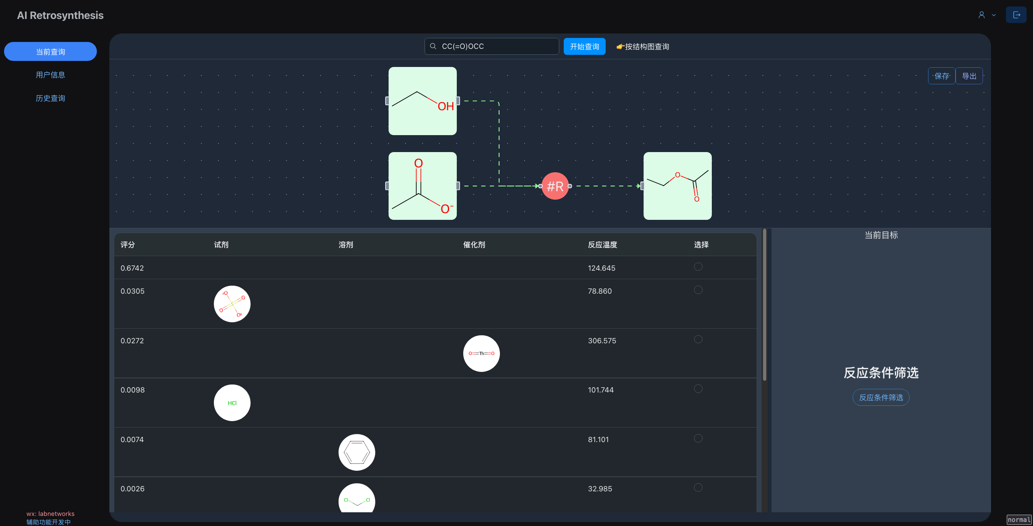1033x526 pixels.
Task: Click the ethyl acetate product node
Action: tap(677, 186)
